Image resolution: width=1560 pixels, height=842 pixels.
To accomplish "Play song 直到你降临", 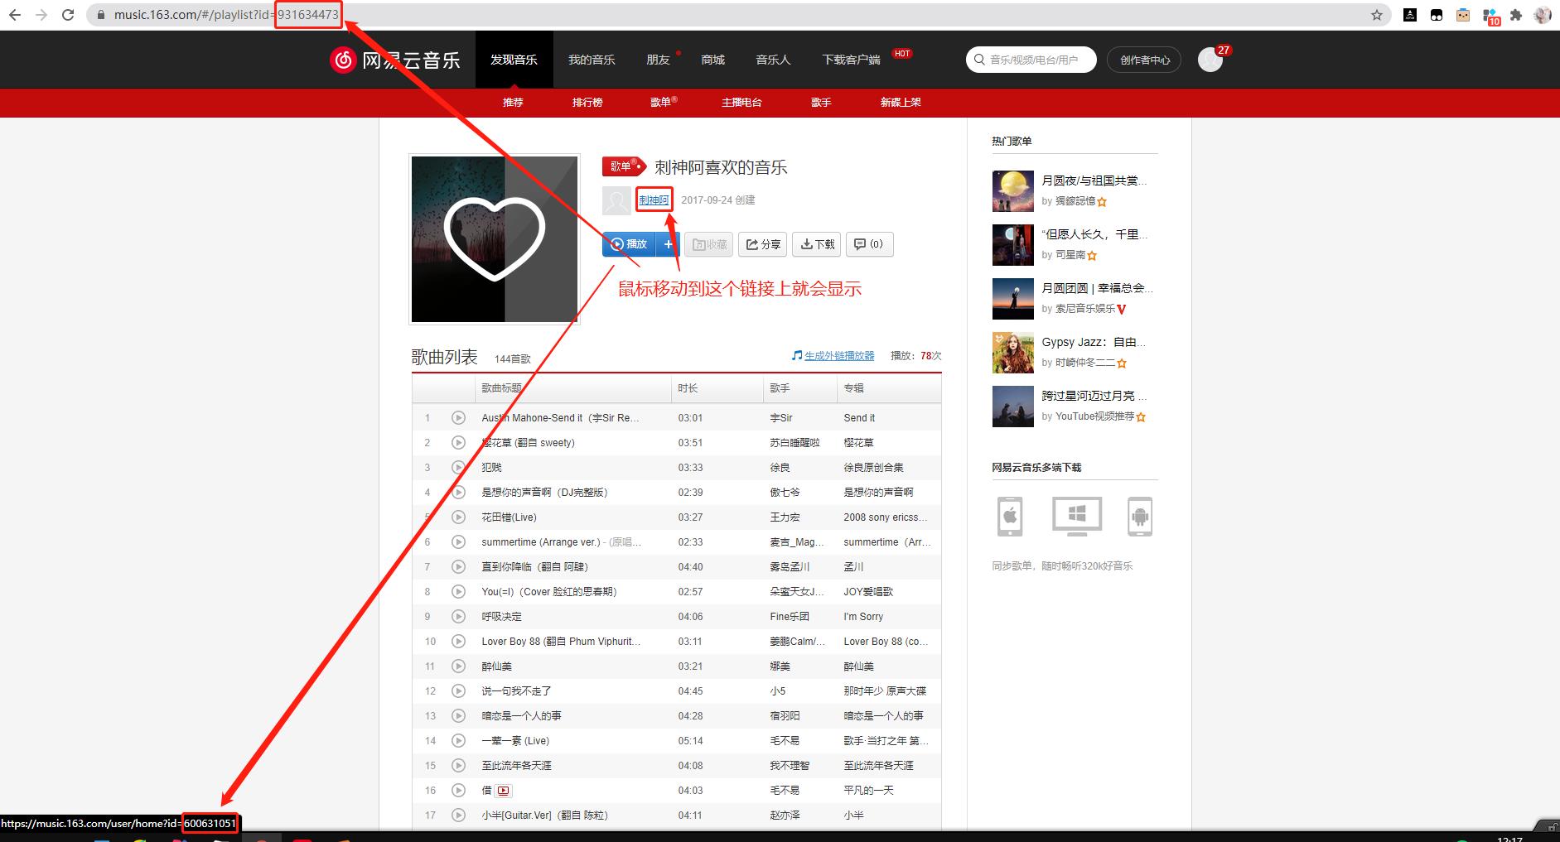I will (x=458, y=567).
